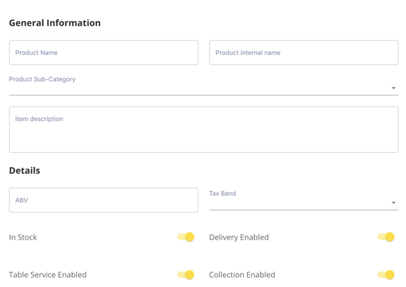Click the Delivery Enabled label

(x=239, y=238)
